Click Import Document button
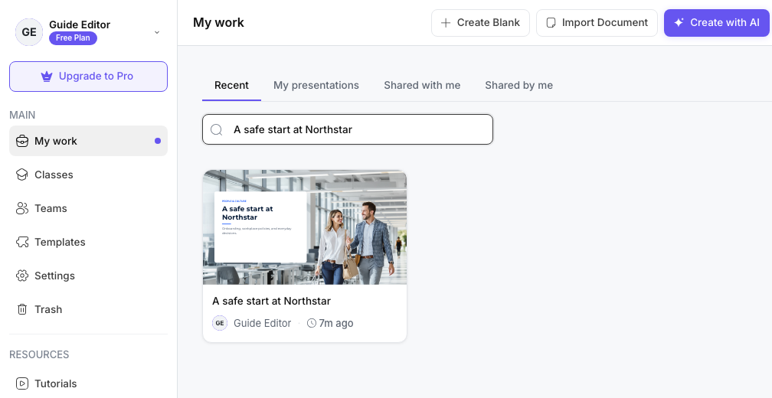The image size is (772, 398). tap(597, 23)
